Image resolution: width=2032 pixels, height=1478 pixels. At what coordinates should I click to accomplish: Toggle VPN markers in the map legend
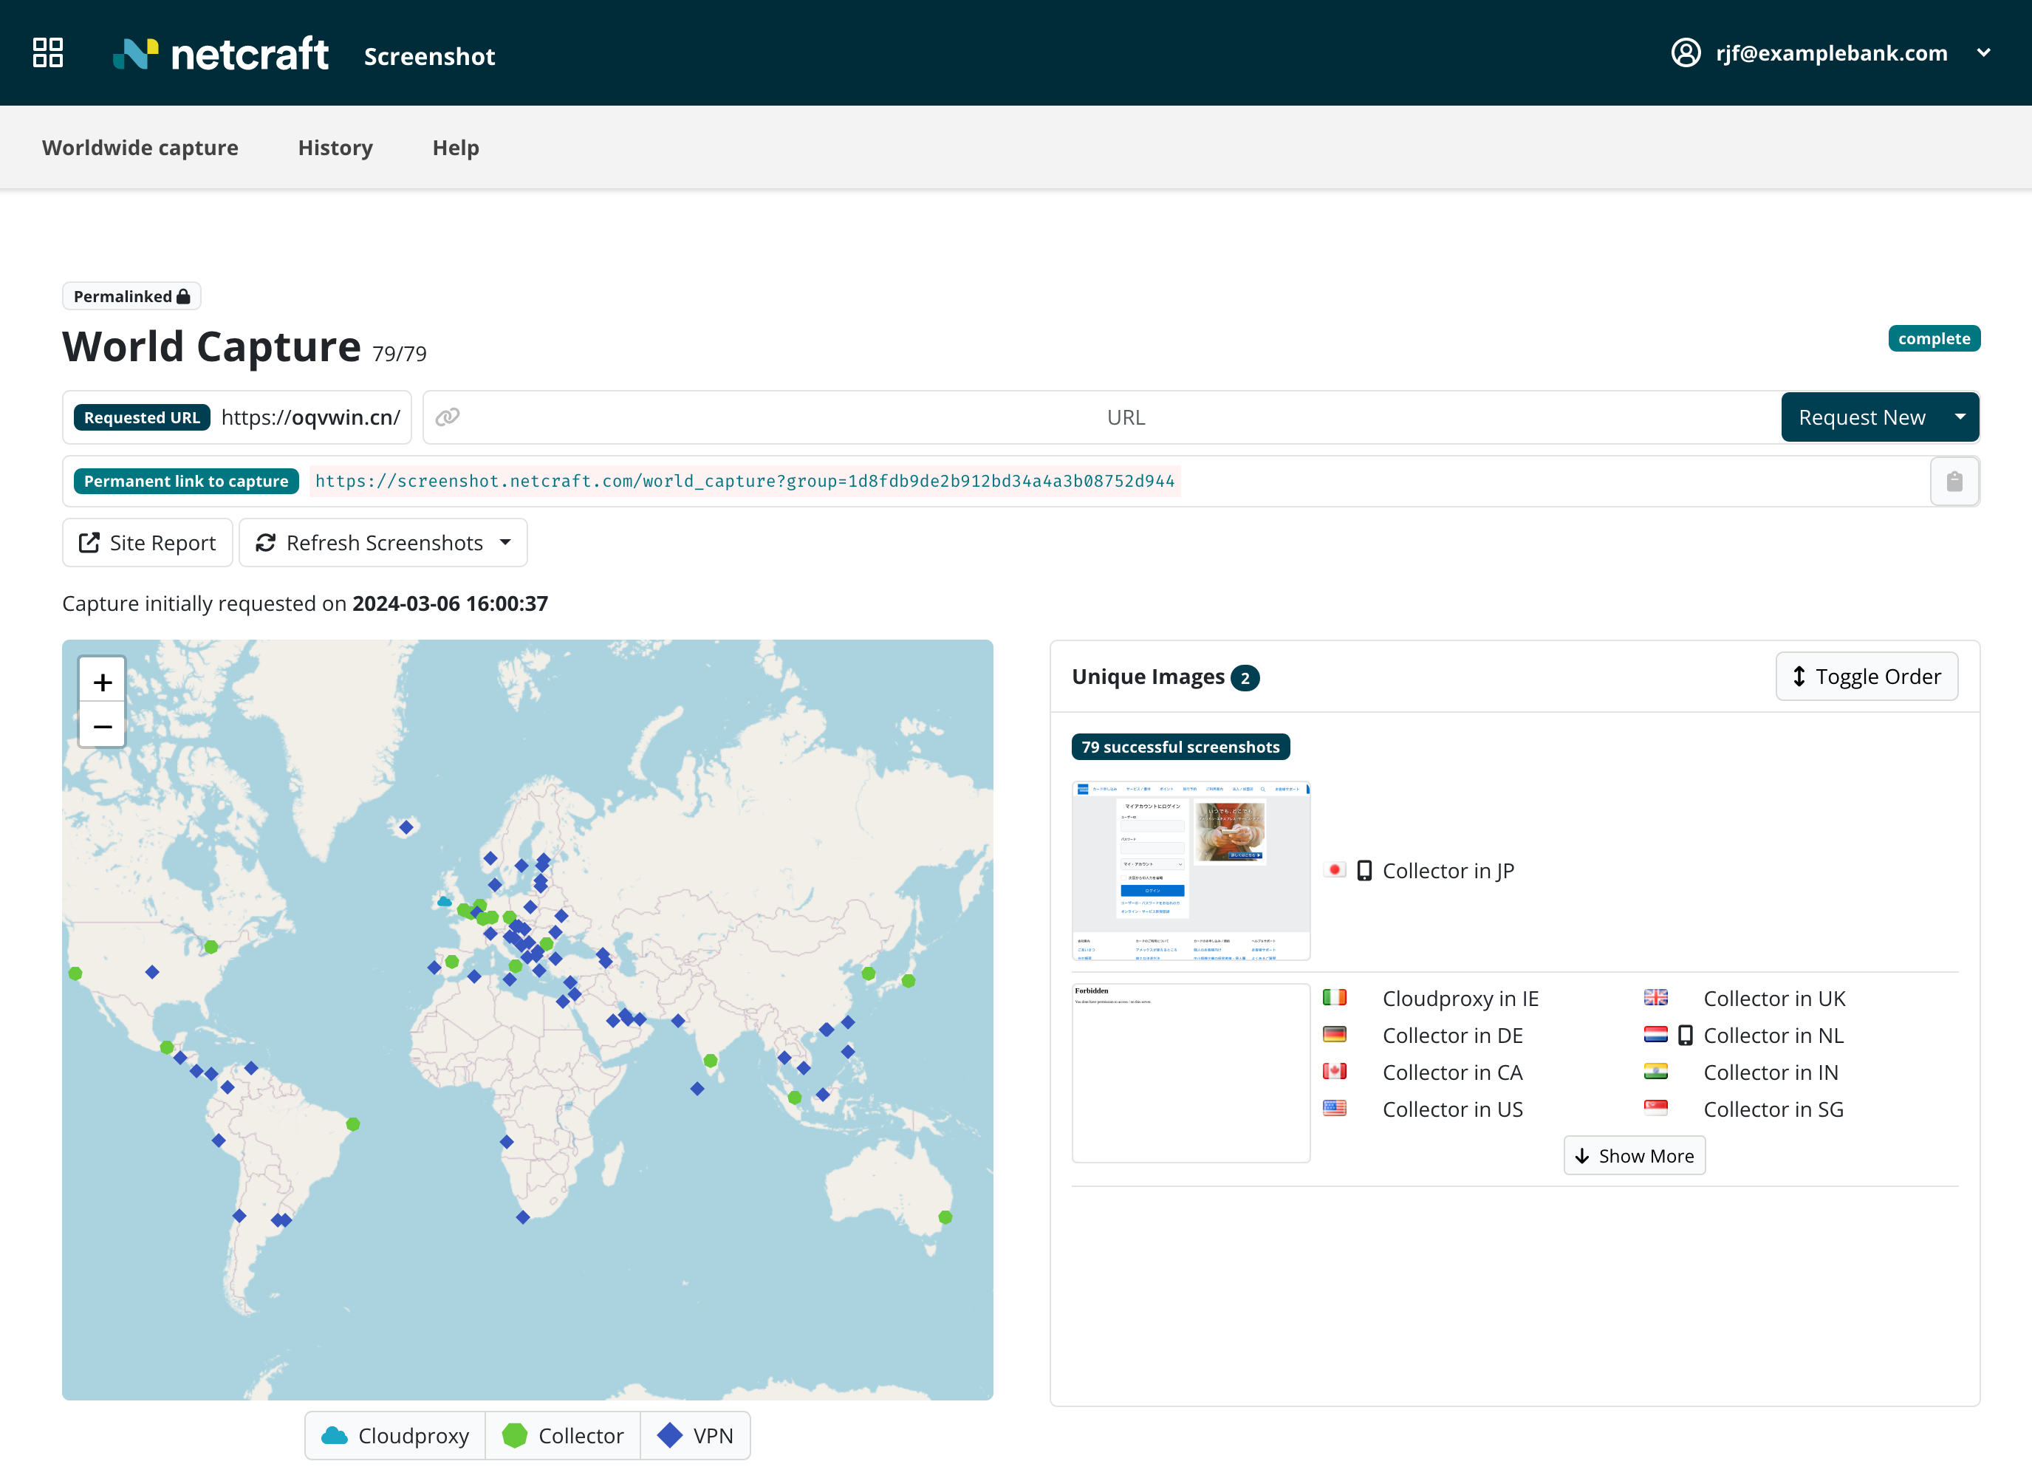pyautogui.click(x=696, y=1435)
